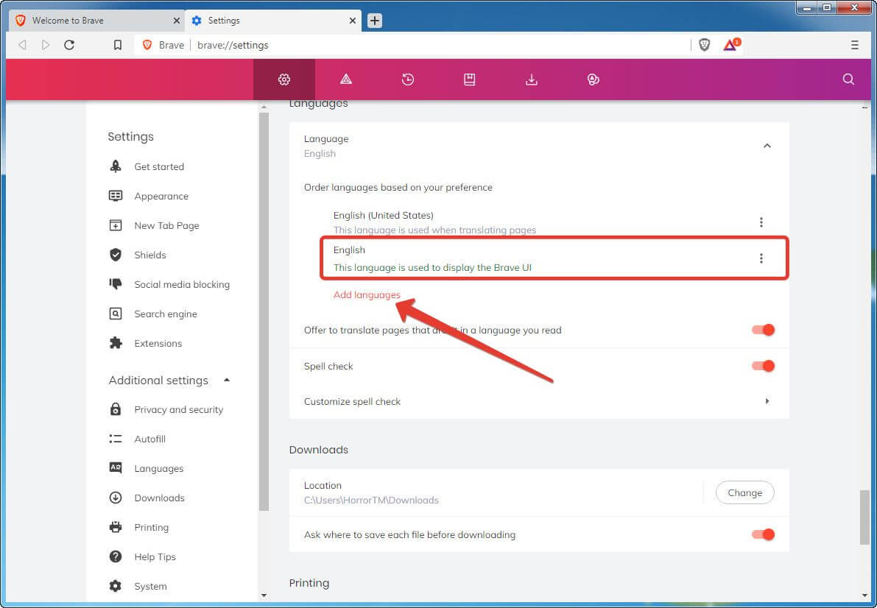
Task: Open Get started settings page
Action: [159, 166]
